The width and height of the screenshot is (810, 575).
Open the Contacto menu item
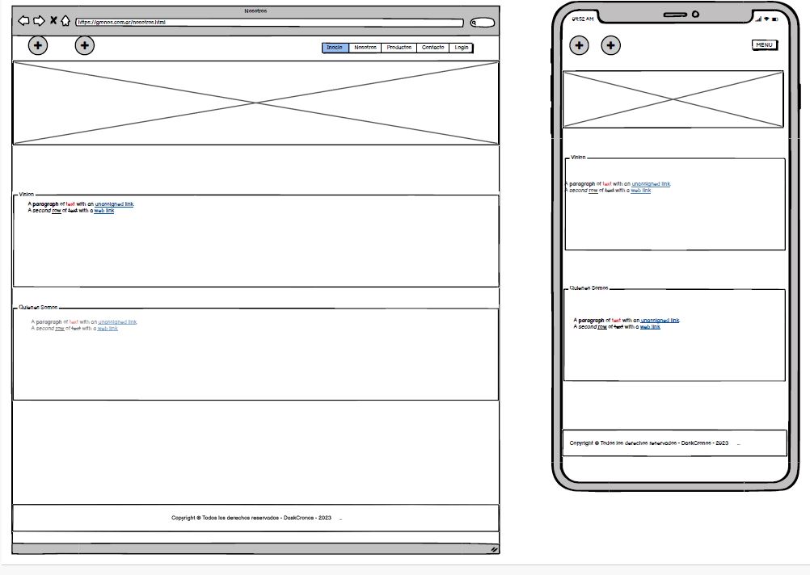[x=432, y=48]
